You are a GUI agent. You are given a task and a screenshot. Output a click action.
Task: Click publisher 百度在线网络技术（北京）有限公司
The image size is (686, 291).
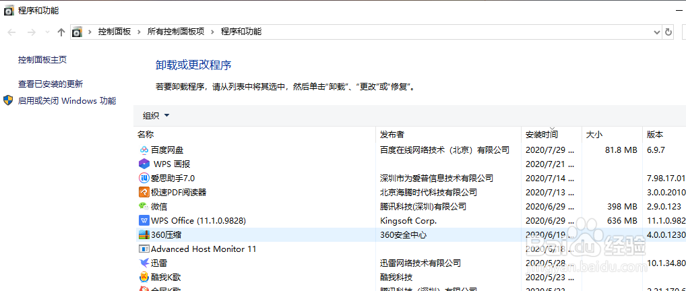[445, 150]
